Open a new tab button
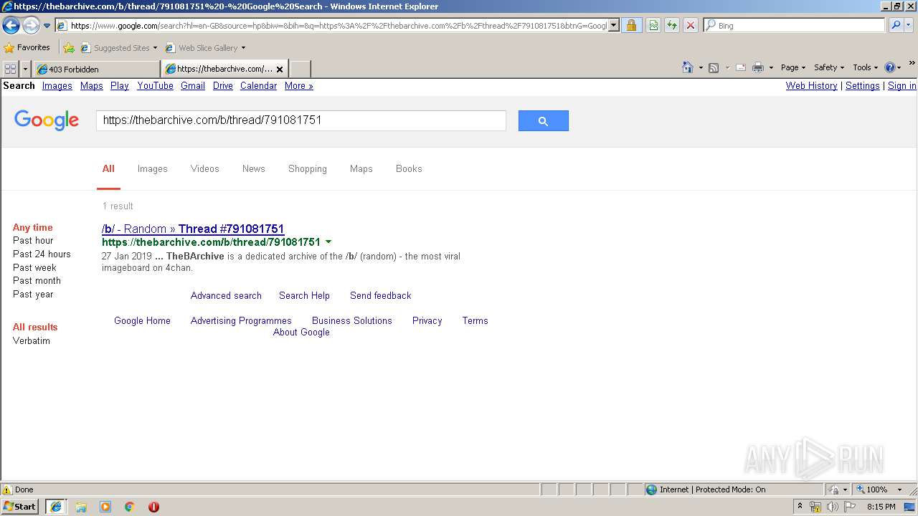918x516 pixels. [x=300, y=69]
